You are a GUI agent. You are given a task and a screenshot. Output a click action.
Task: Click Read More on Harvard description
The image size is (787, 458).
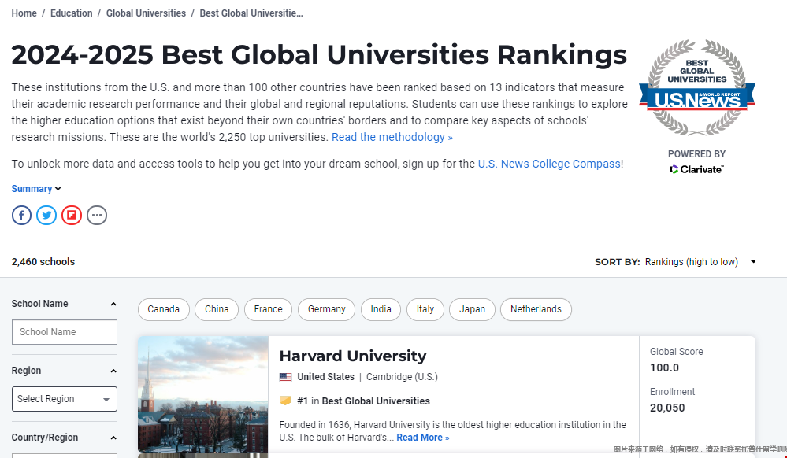pyautogui.click(x=423, y=438)
